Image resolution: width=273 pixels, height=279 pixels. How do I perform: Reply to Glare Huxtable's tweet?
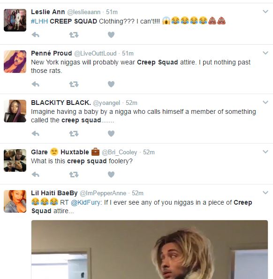tap(36, 175)
